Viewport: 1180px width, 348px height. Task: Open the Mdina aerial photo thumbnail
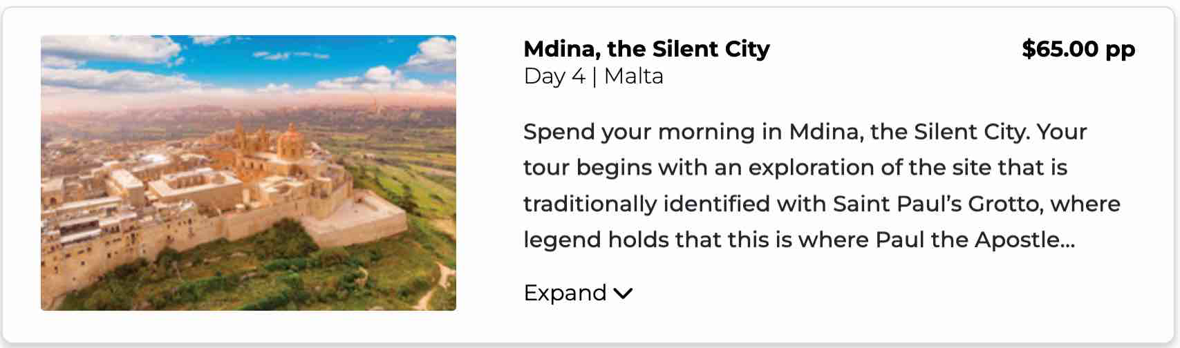point(248,173)
